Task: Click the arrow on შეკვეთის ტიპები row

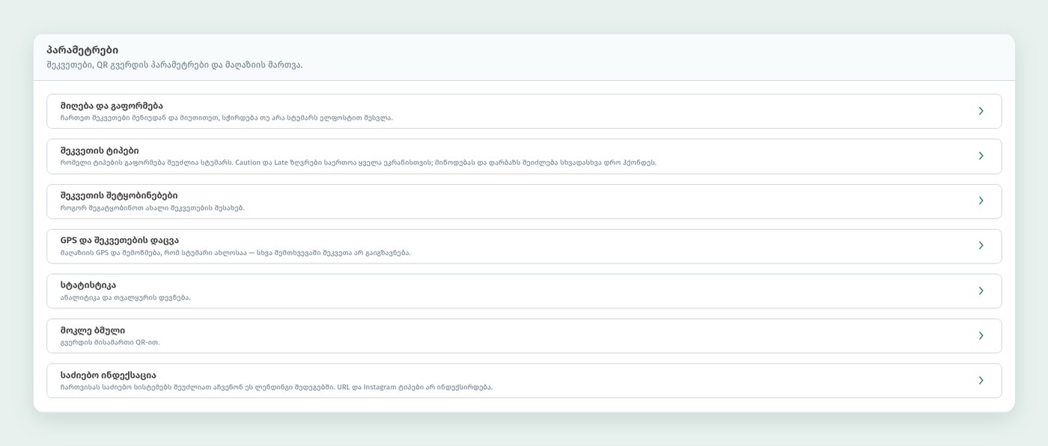Action: pyautogui.click(x=981, y=156)
